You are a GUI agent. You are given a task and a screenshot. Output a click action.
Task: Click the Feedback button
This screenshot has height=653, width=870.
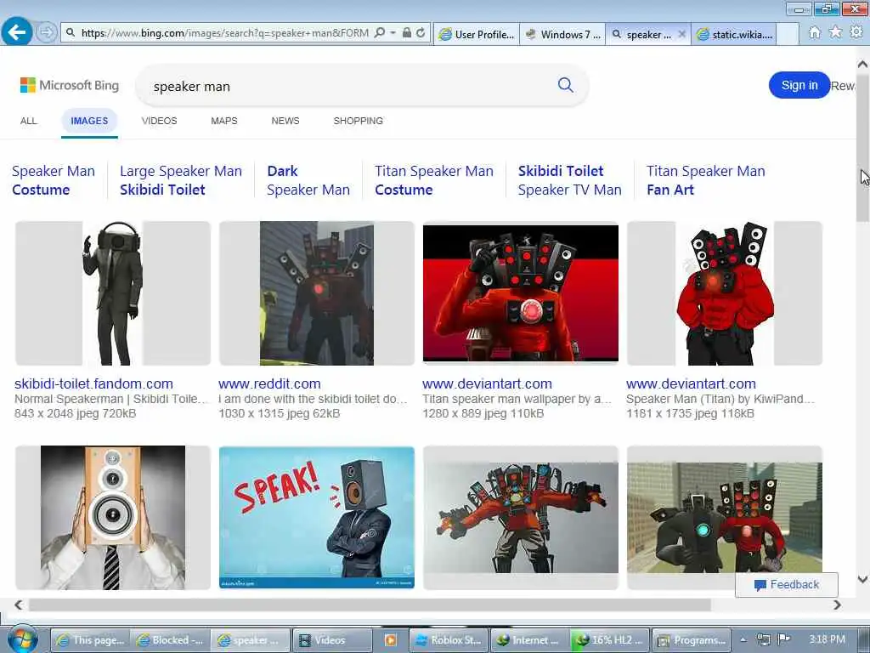tap(786, 585)
